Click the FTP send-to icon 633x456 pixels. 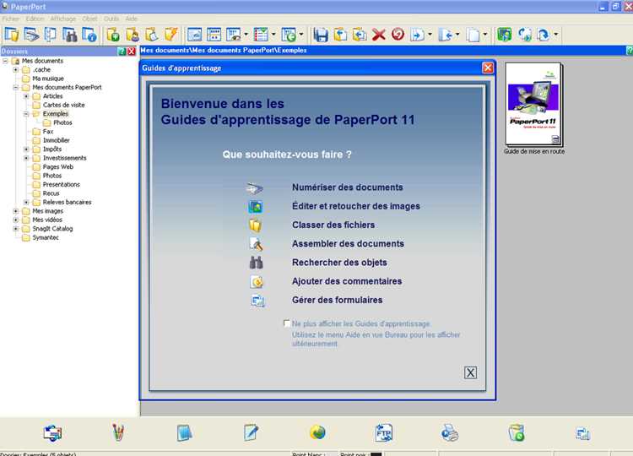(383, 433)
